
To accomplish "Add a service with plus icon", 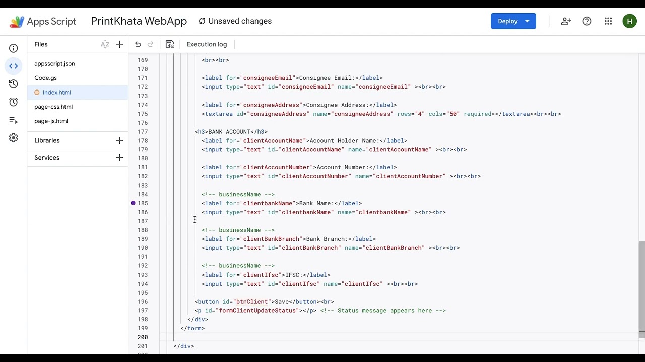I will coord(119,158).
